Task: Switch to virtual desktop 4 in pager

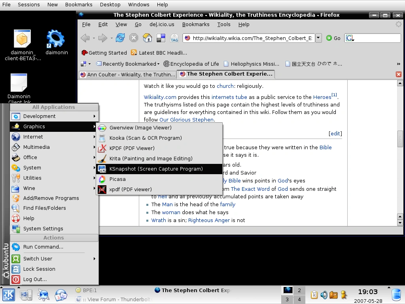Action: pyautogui.click(x=299, y=300)
